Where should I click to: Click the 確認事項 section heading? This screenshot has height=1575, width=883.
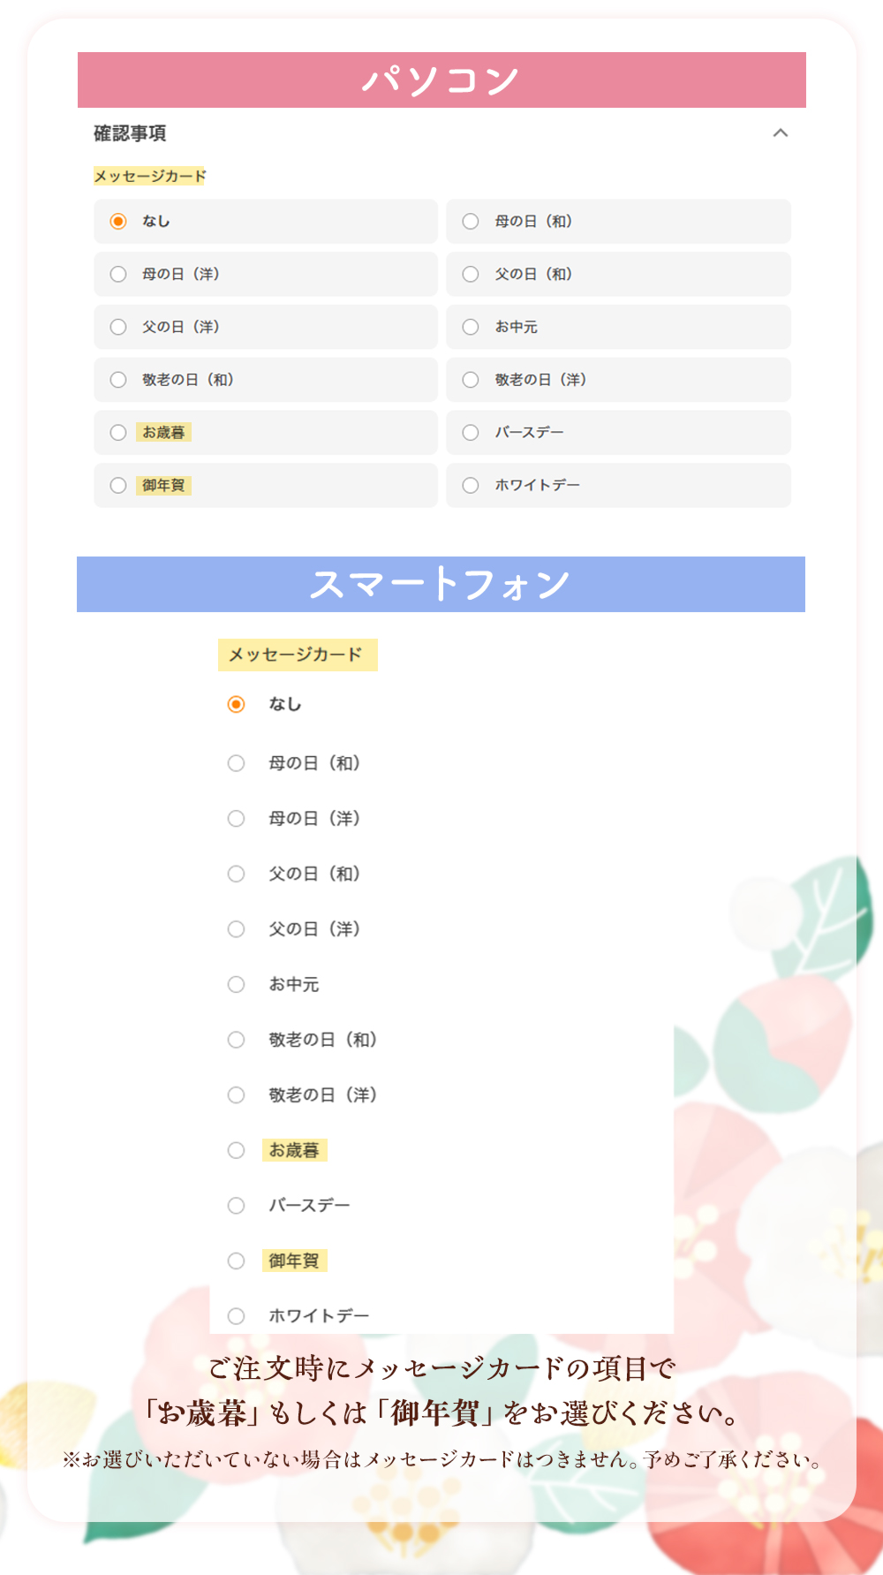point(131,133)
